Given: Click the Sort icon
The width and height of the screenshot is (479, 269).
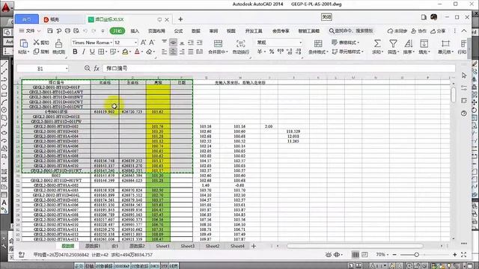Looking at the screenshot, I should point(408,43).
